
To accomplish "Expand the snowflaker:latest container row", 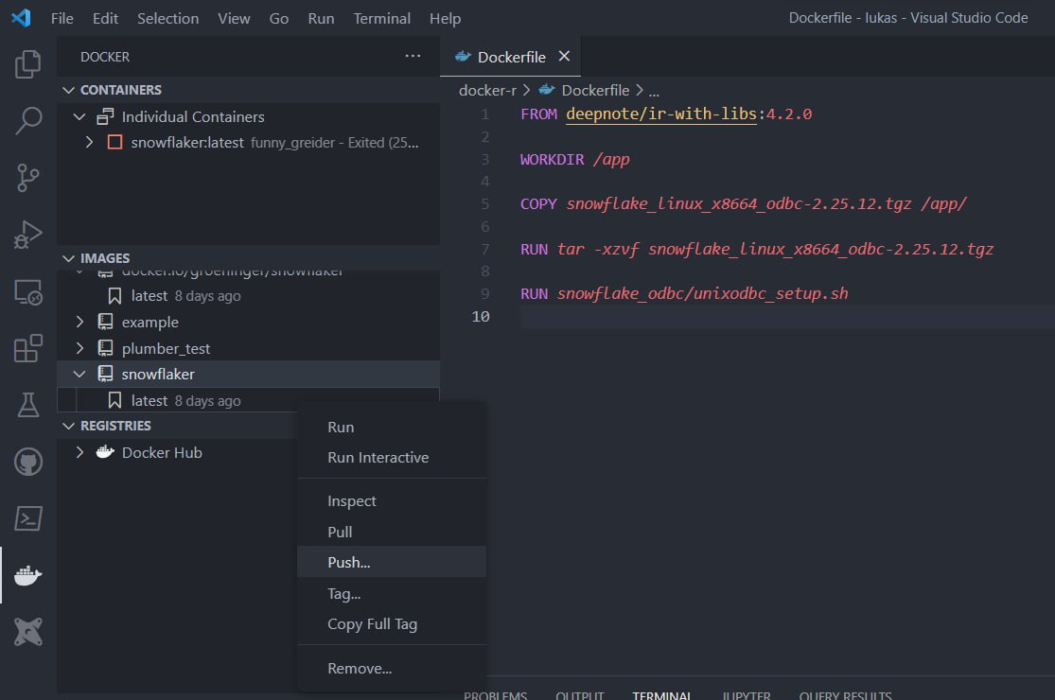I will 89,143.
